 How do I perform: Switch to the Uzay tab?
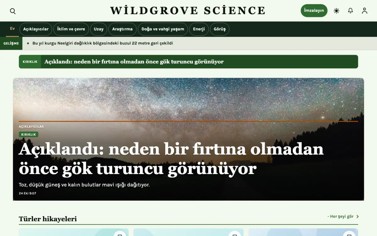[99, 29]
